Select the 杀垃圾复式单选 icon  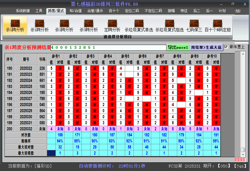139,26
